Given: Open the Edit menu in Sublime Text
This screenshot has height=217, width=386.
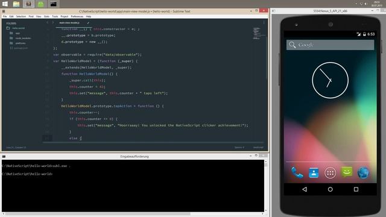Looking at the screenshot, I should [11, 16].
